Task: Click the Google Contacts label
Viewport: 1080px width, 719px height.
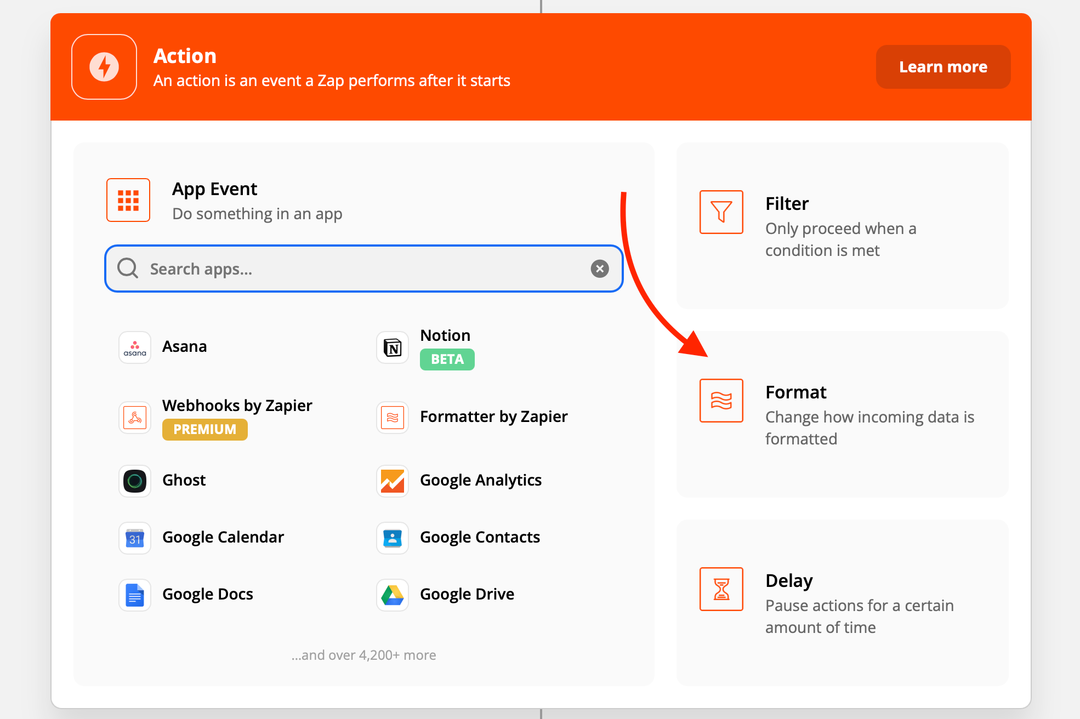Action: 480,537
